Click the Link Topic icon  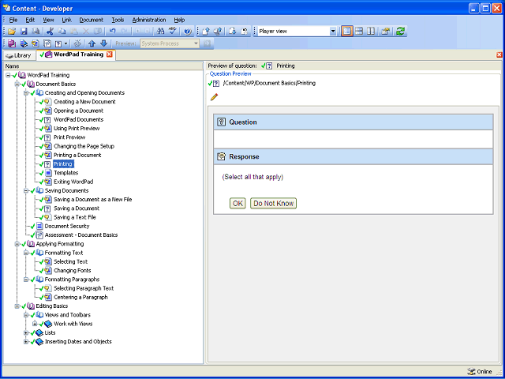click(x=36, y=43)
